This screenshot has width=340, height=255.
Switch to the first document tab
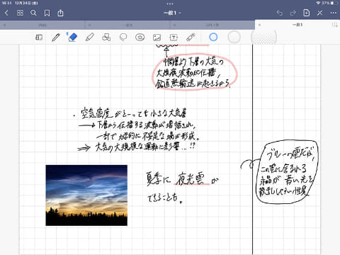coord(42,25)
